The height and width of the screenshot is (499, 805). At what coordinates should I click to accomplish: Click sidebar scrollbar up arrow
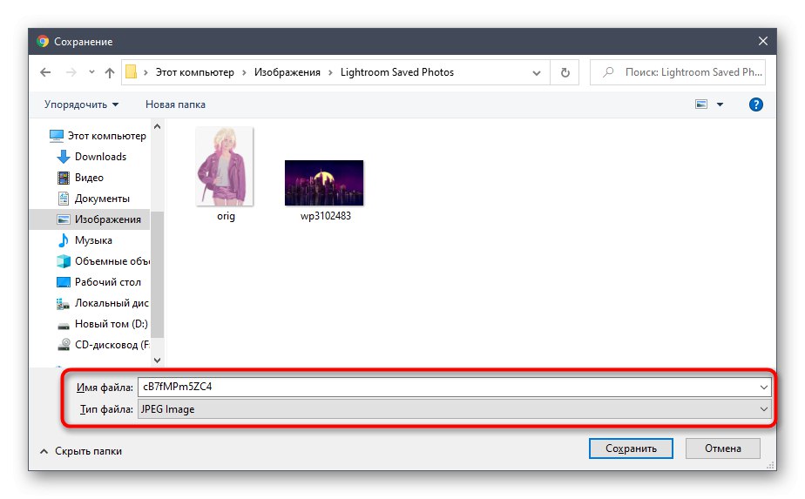click(x=157, y=126)
